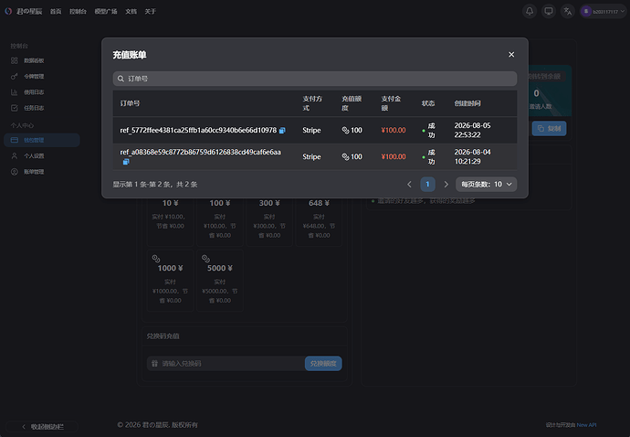
Task: Open the 每页条数: 10 page size dropdown
Action: (x=486, y=185)
